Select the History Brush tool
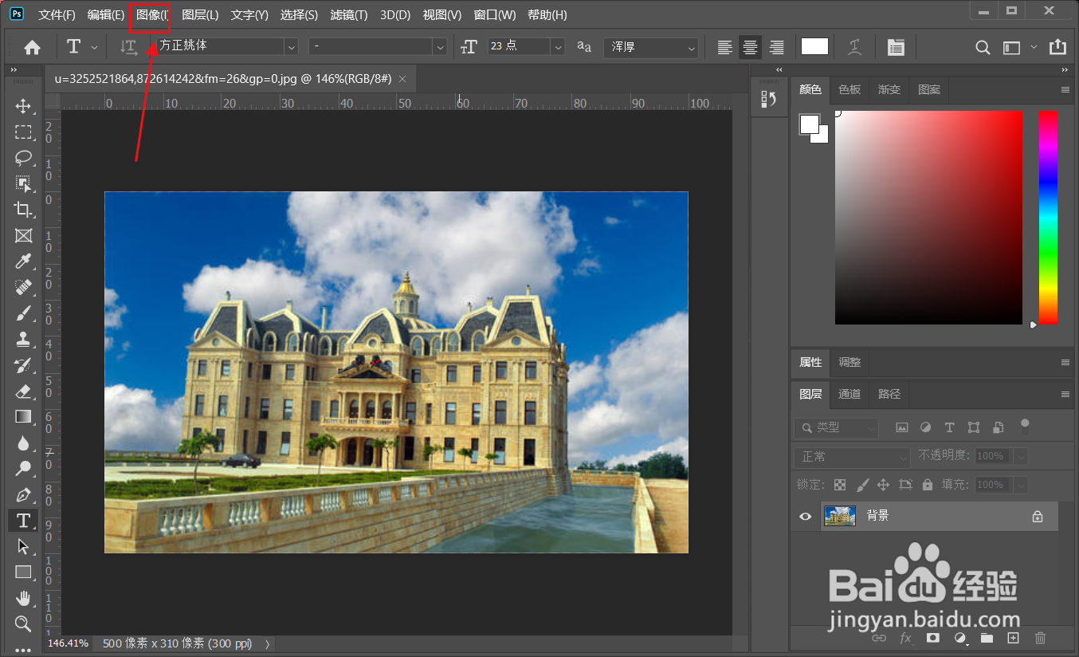 click(x=23, y=365)
